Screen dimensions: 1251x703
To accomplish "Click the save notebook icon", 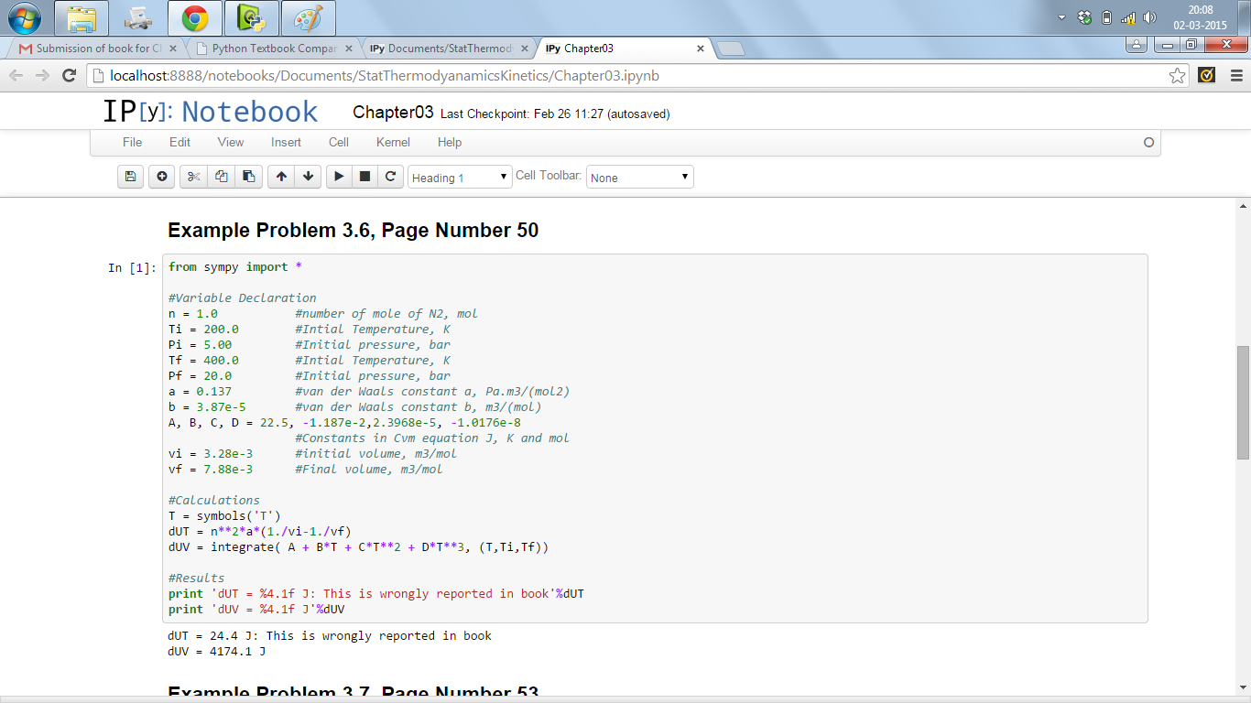I will pos(131,177).
